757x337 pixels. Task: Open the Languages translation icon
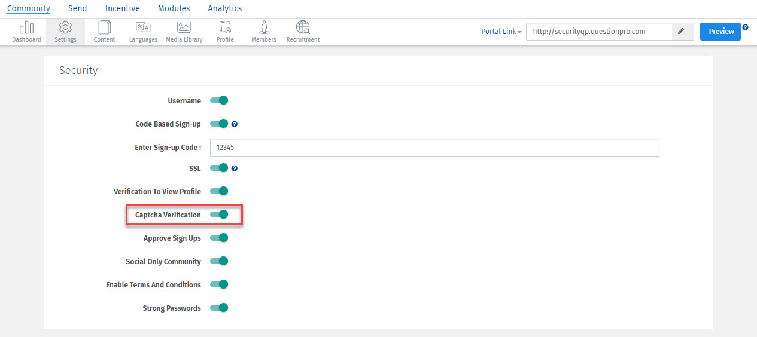[143, 28]
